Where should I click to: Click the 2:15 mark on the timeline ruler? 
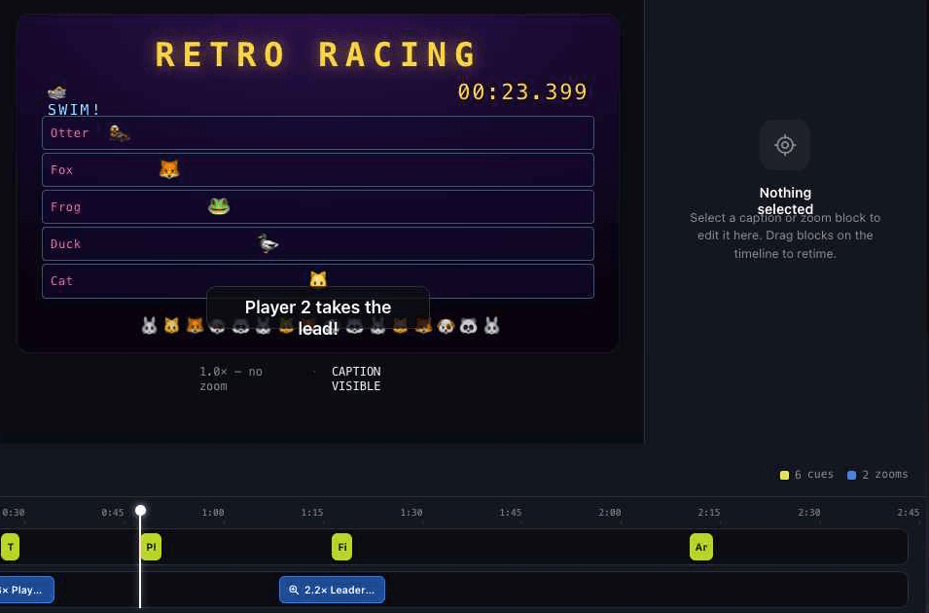click(708, 512)
